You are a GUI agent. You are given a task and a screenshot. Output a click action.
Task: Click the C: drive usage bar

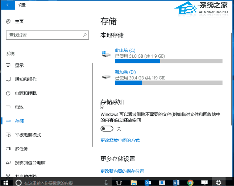point(169,61)
